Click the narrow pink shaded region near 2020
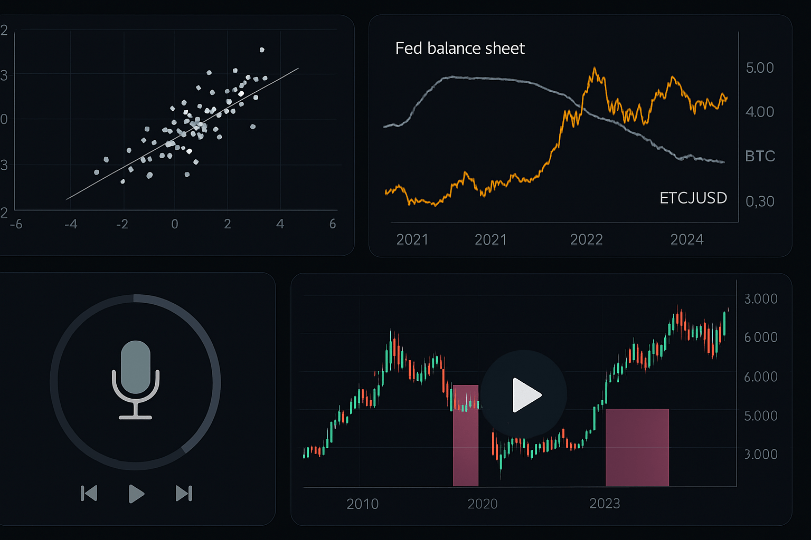Image resolution: width=811 pixels, height=540 pixels. coord(466,448)
